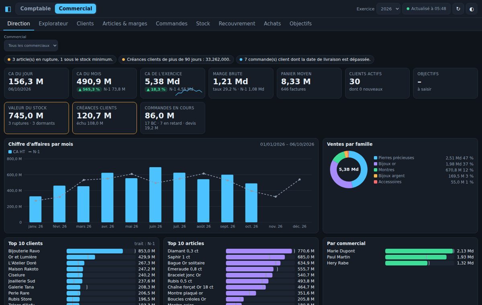482x305 pixels.
Task: Go to Articles & marges tab
Action: tap(125, 24)
